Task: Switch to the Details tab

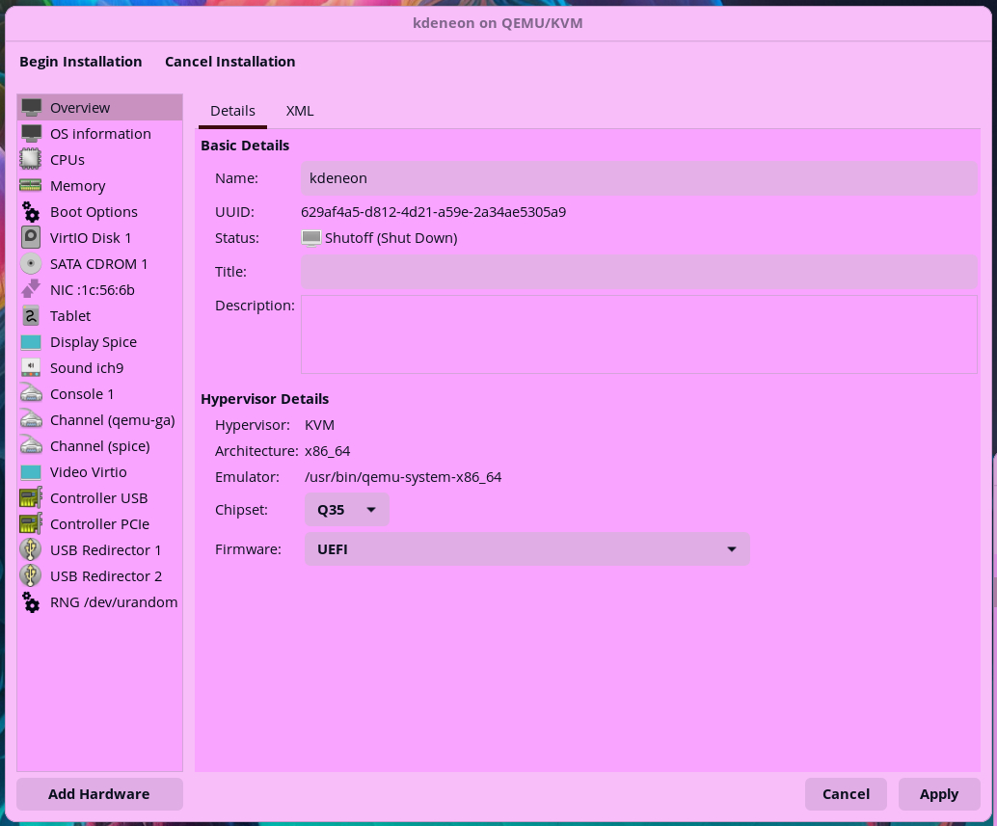Action: tap(232, 111)
